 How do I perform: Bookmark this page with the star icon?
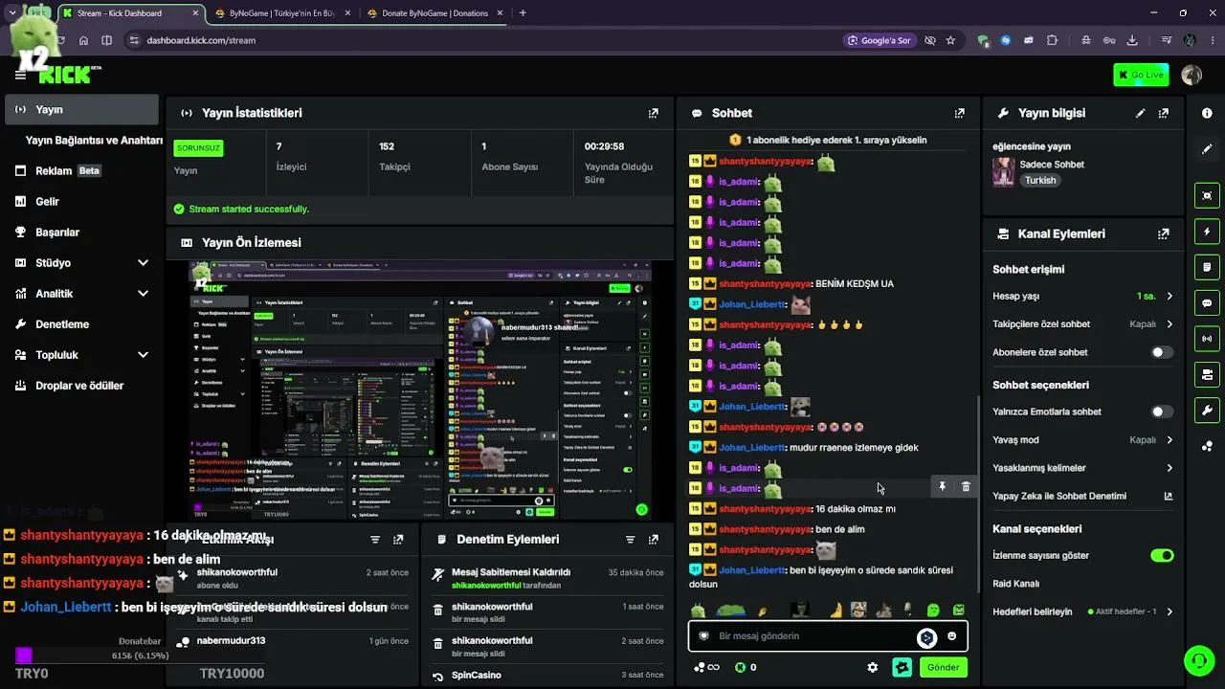tap(950, 40)
